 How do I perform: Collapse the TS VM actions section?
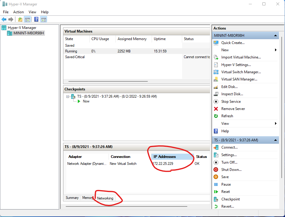click(276, 140)
